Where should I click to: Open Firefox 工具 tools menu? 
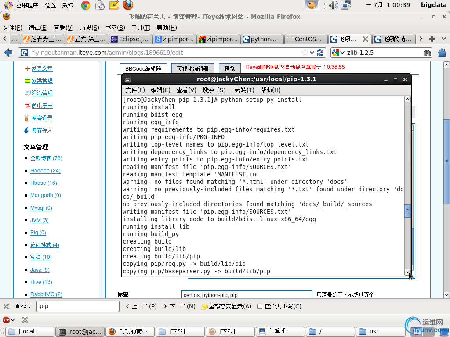point(141,28)
